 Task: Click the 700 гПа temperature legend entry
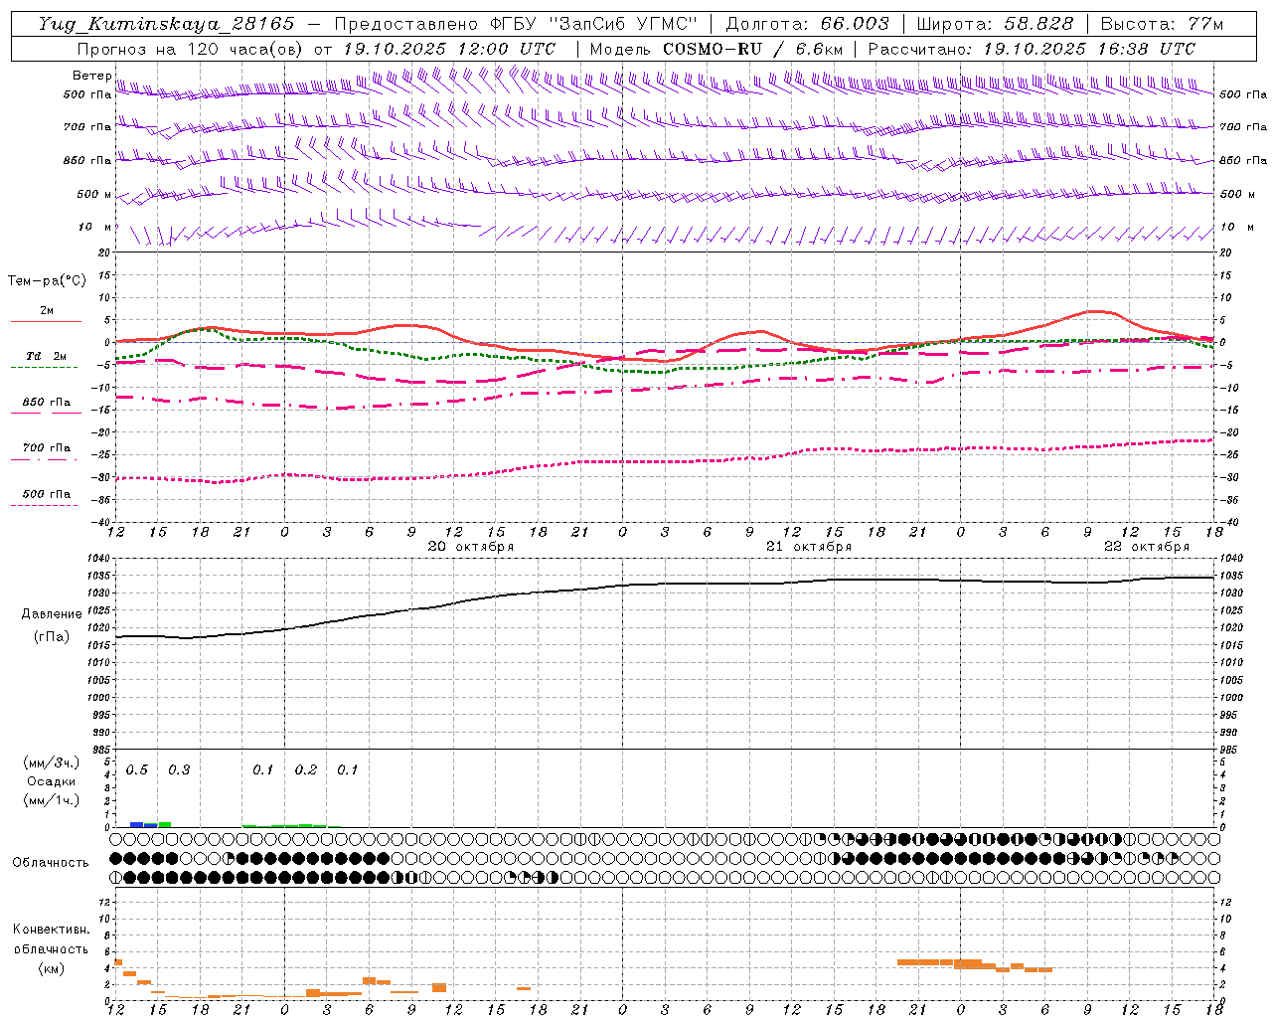click(x=47, y=448)
